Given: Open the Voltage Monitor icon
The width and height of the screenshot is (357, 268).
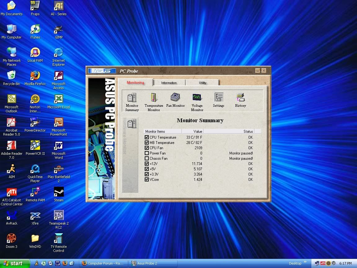Looking at the screenshot, I should (197, 102).
